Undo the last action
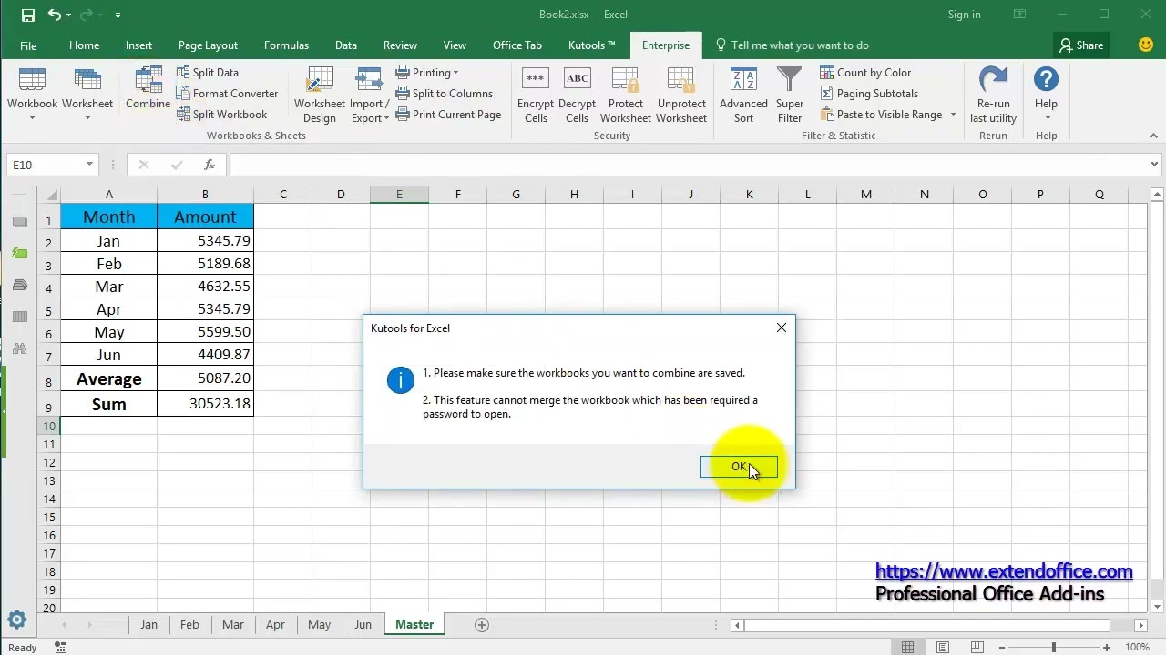Viewport: 1166px width, 655px height. [55, 15]
